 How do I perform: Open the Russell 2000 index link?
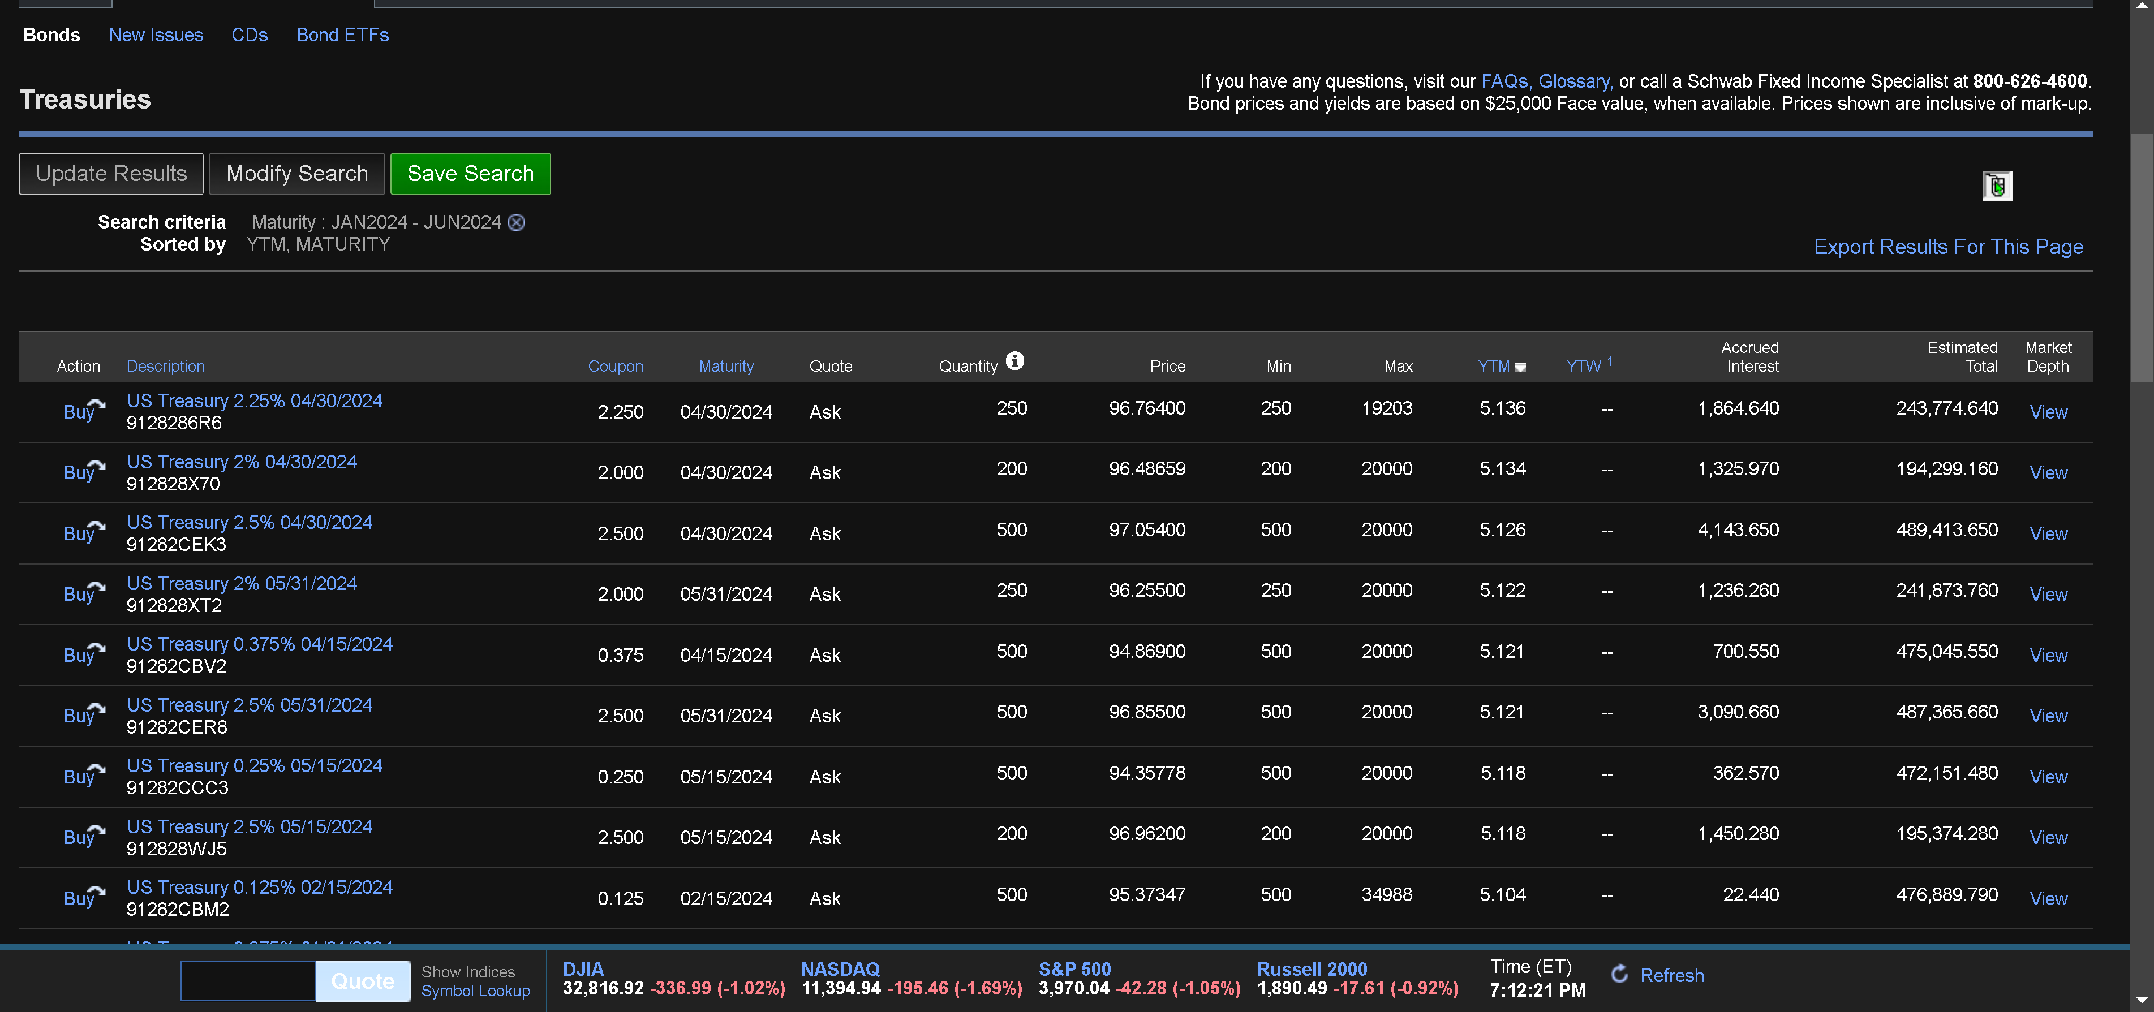click(1312, 970)
